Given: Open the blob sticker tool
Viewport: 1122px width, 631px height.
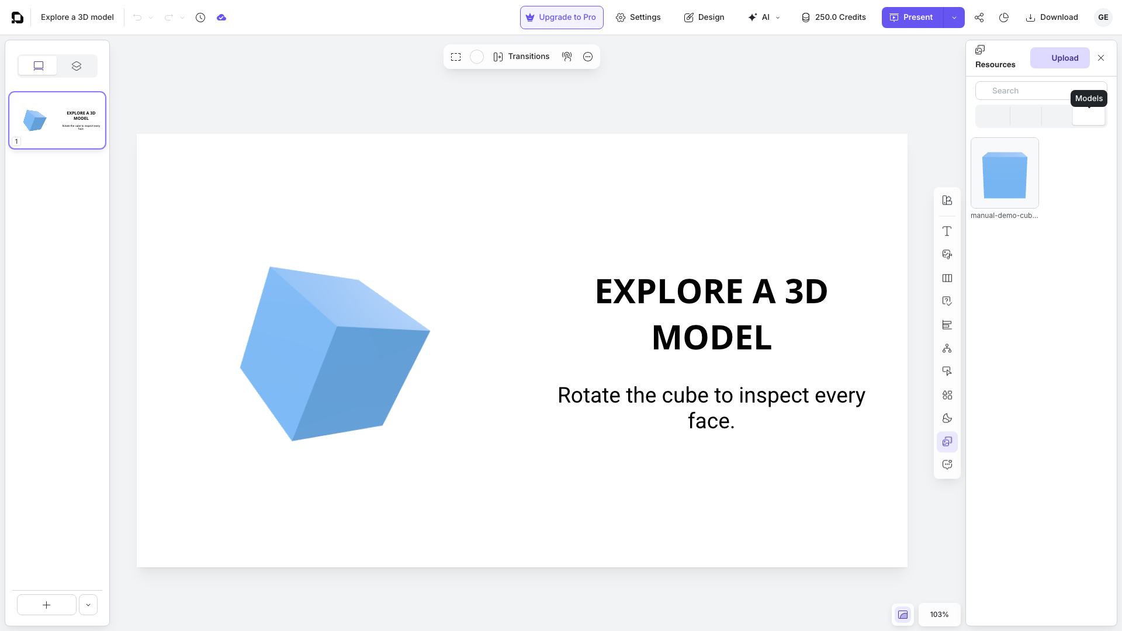Looking at the screenshot, I should point(947,418).
